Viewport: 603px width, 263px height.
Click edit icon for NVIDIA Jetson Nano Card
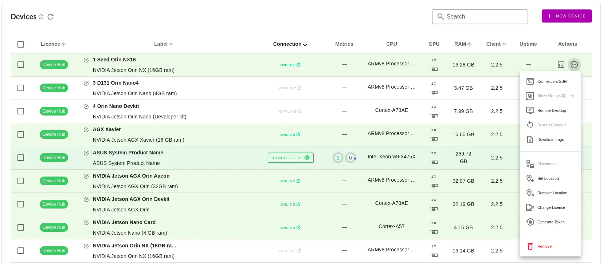pos(86,223)
